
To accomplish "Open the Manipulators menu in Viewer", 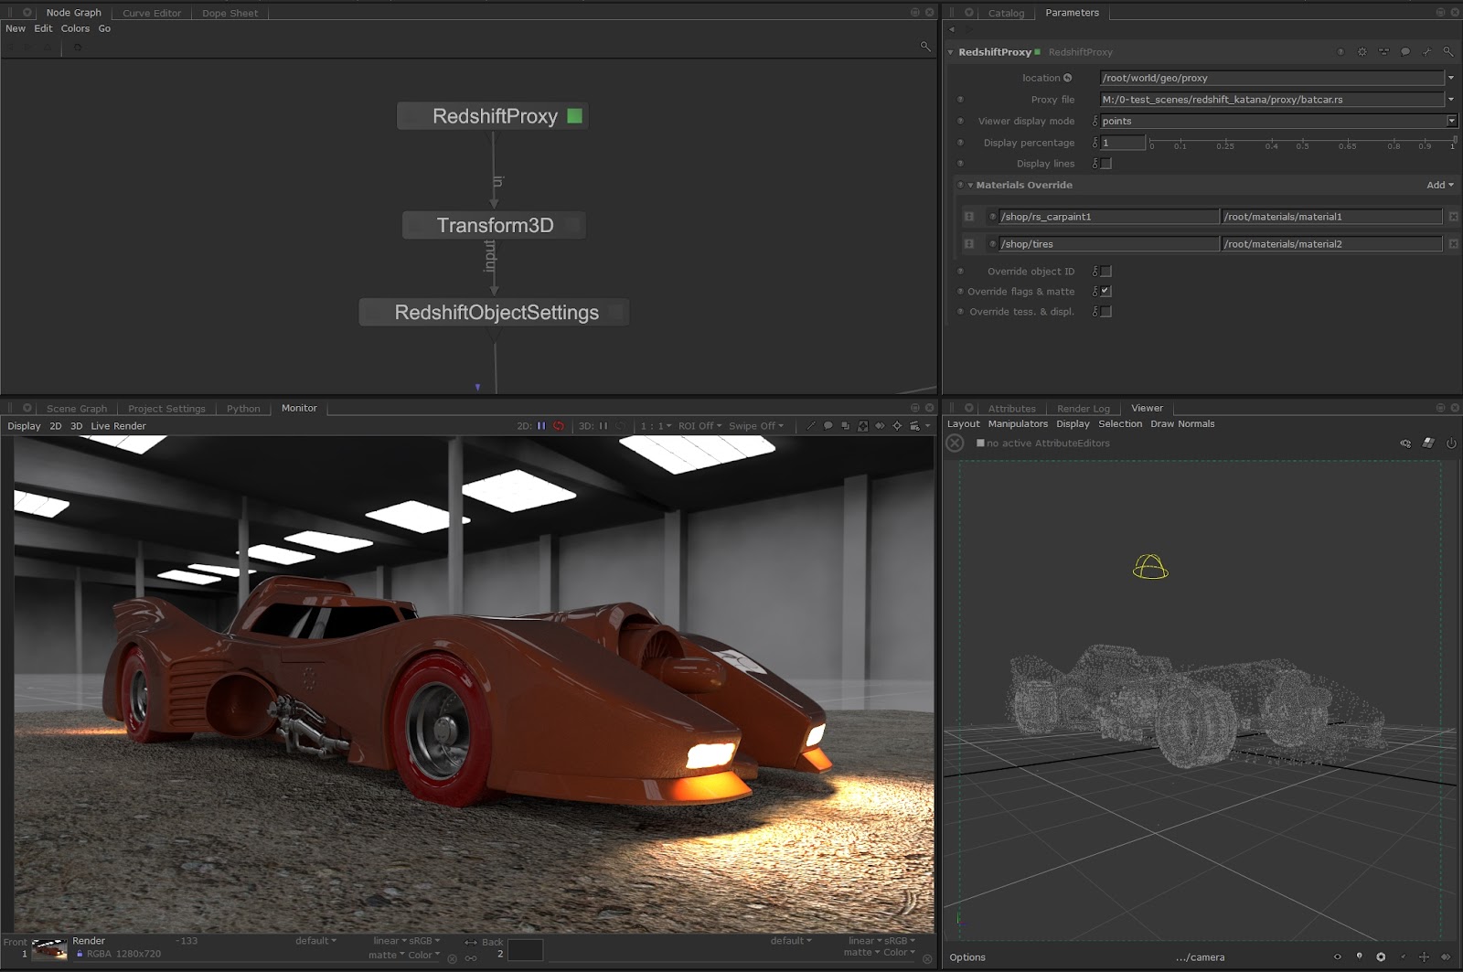I will 1018,424.
